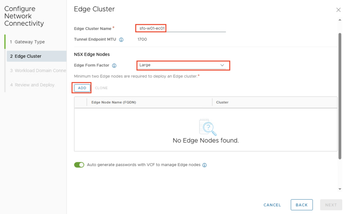
Task: Click the CLONE button
Action: tap(101, 88)
